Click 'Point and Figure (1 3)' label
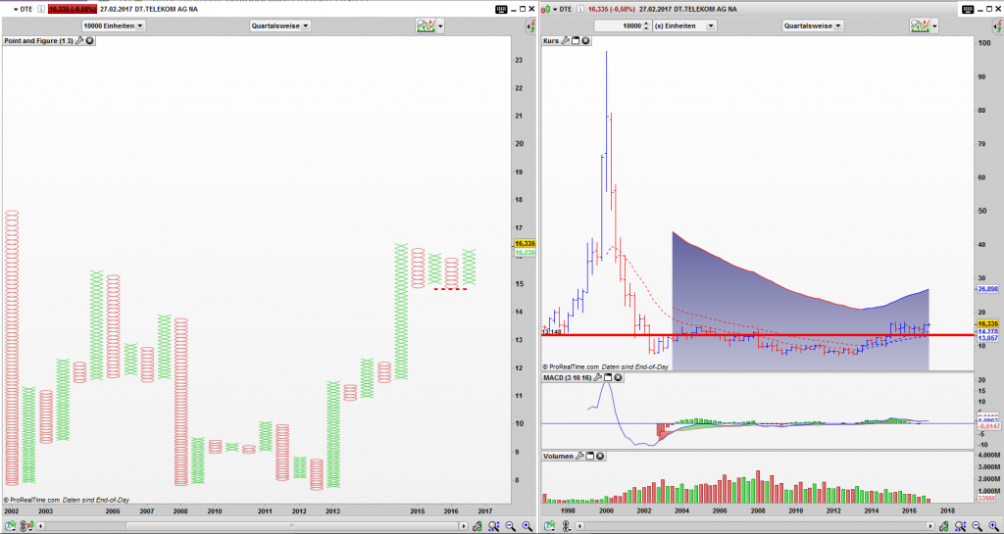Screen dimensions: 1004x534 tap(38, 40)
